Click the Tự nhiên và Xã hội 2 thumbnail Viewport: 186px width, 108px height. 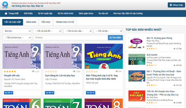137,42
